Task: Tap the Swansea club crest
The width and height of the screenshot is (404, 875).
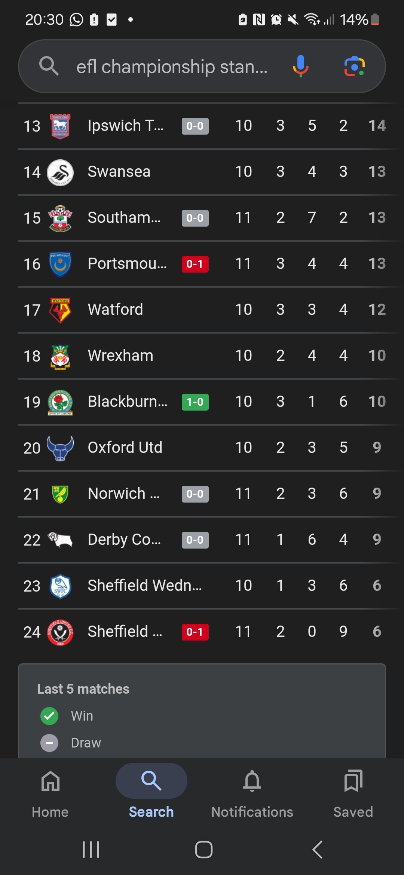Action: coord(60,172)
